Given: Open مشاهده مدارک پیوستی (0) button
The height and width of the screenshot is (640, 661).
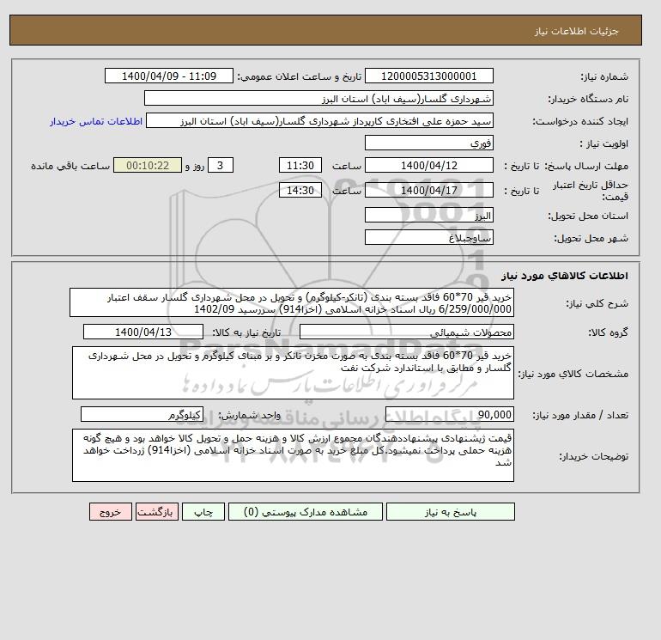Looking at the screenshot, I should click(x=306, y=512).
